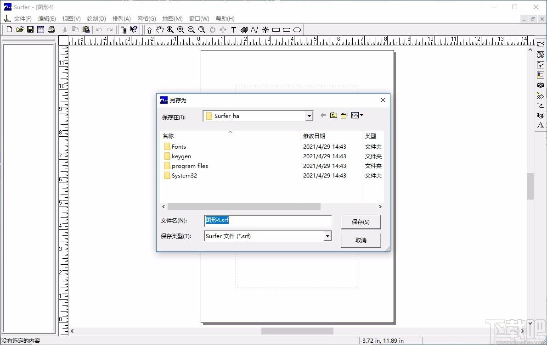547x345 pixels.
Task: Click the Zoom In magnifier icon
Action: (180, 30)
